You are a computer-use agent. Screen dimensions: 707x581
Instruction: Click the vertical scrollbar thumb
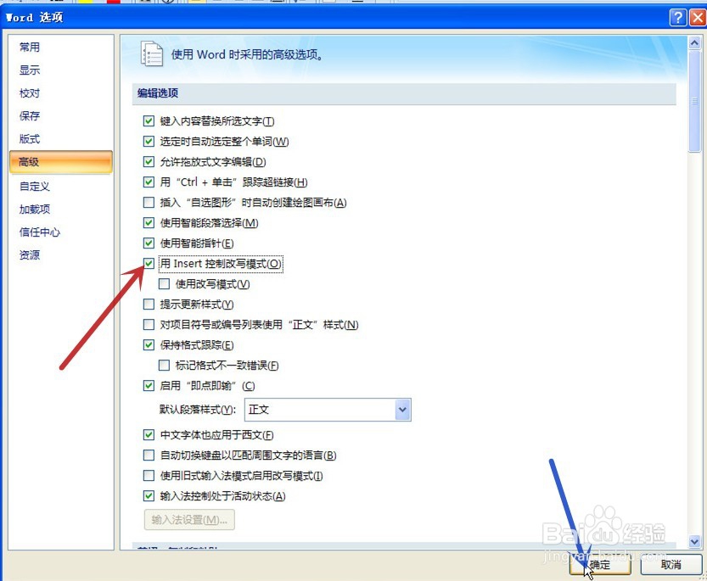pos(694,102)
